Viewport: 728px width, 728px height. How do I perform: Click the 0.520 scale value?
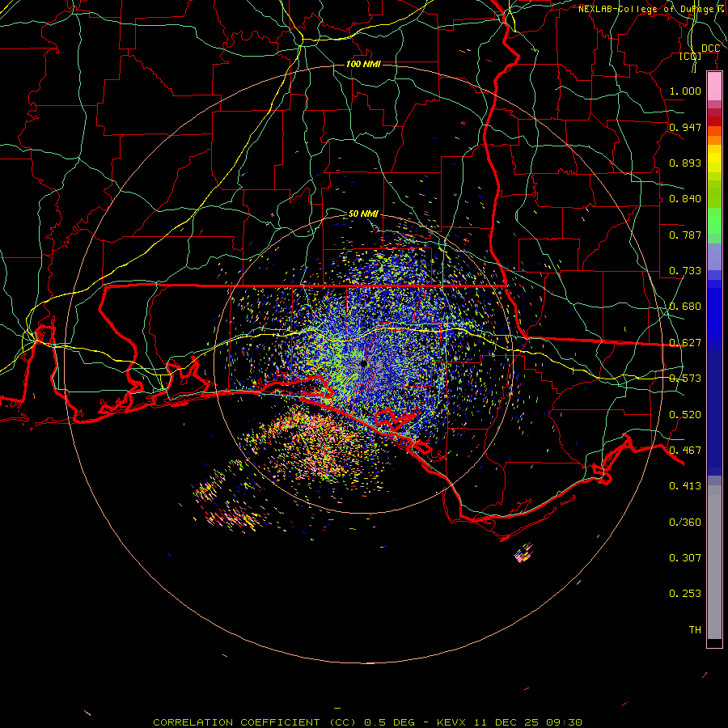coord(685,415)
